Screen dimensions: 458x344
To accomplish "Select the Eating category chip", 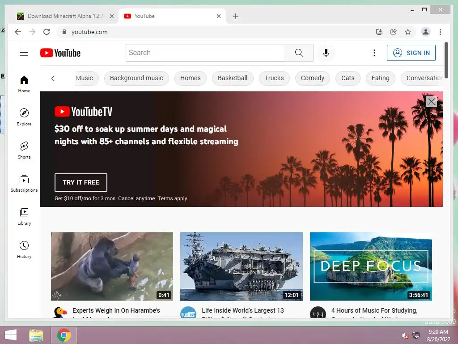I will [x=380, y=78].
